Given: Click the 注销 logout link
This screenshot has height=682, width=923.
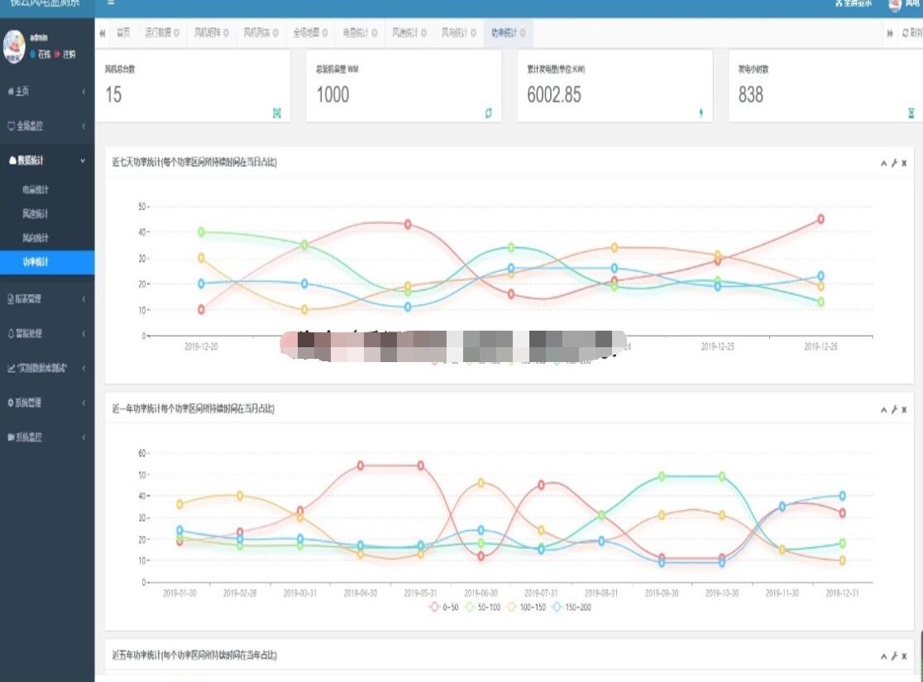Looking at the screenshot, I should pos(65,54).
